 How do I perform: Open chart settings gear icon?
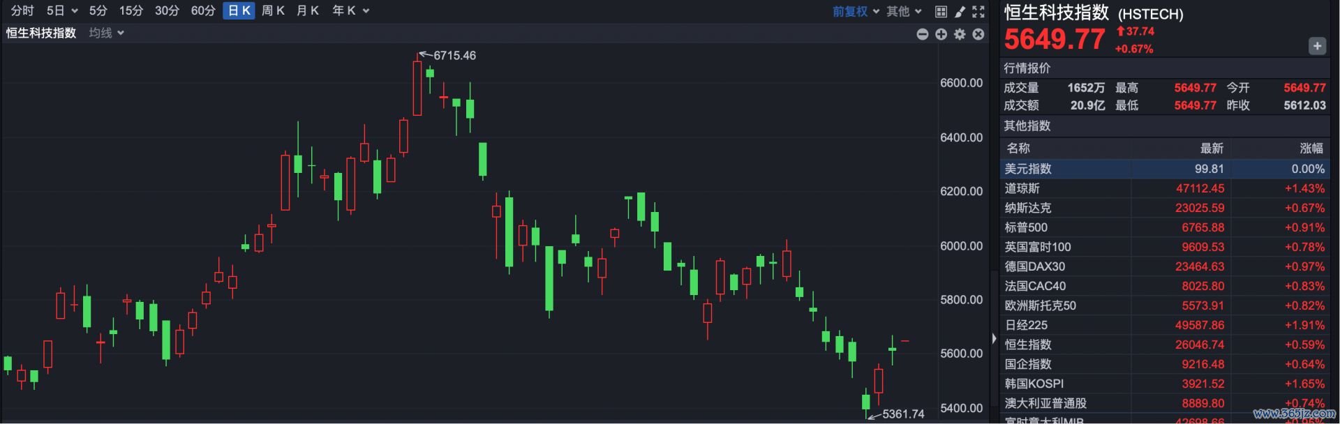click(960, 34)
